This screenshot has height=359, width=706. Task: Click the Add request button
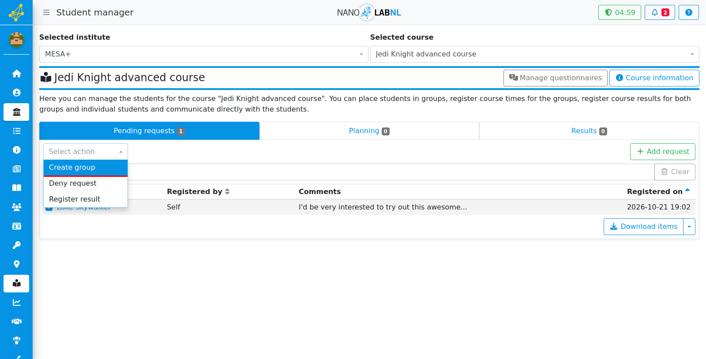pos(662,152)
